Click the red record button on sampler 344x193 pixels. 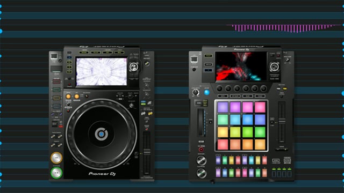[x=201, y=150]
